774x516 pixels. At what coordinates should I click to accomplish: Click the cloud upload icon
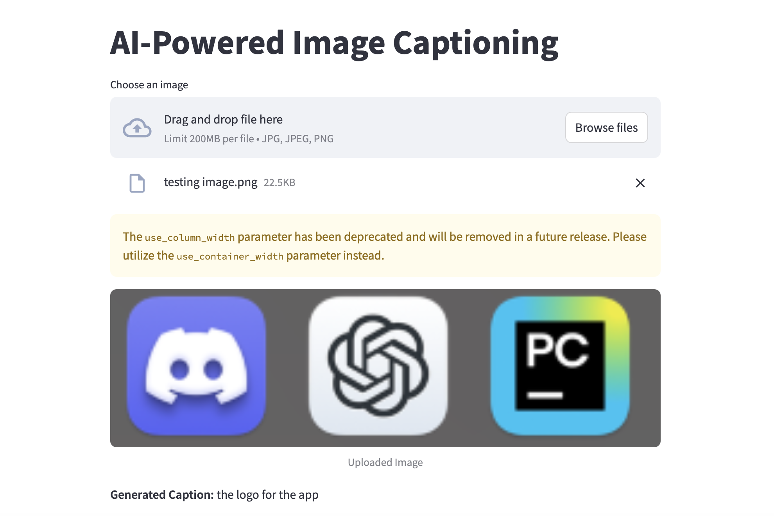(x=137, y=128)
